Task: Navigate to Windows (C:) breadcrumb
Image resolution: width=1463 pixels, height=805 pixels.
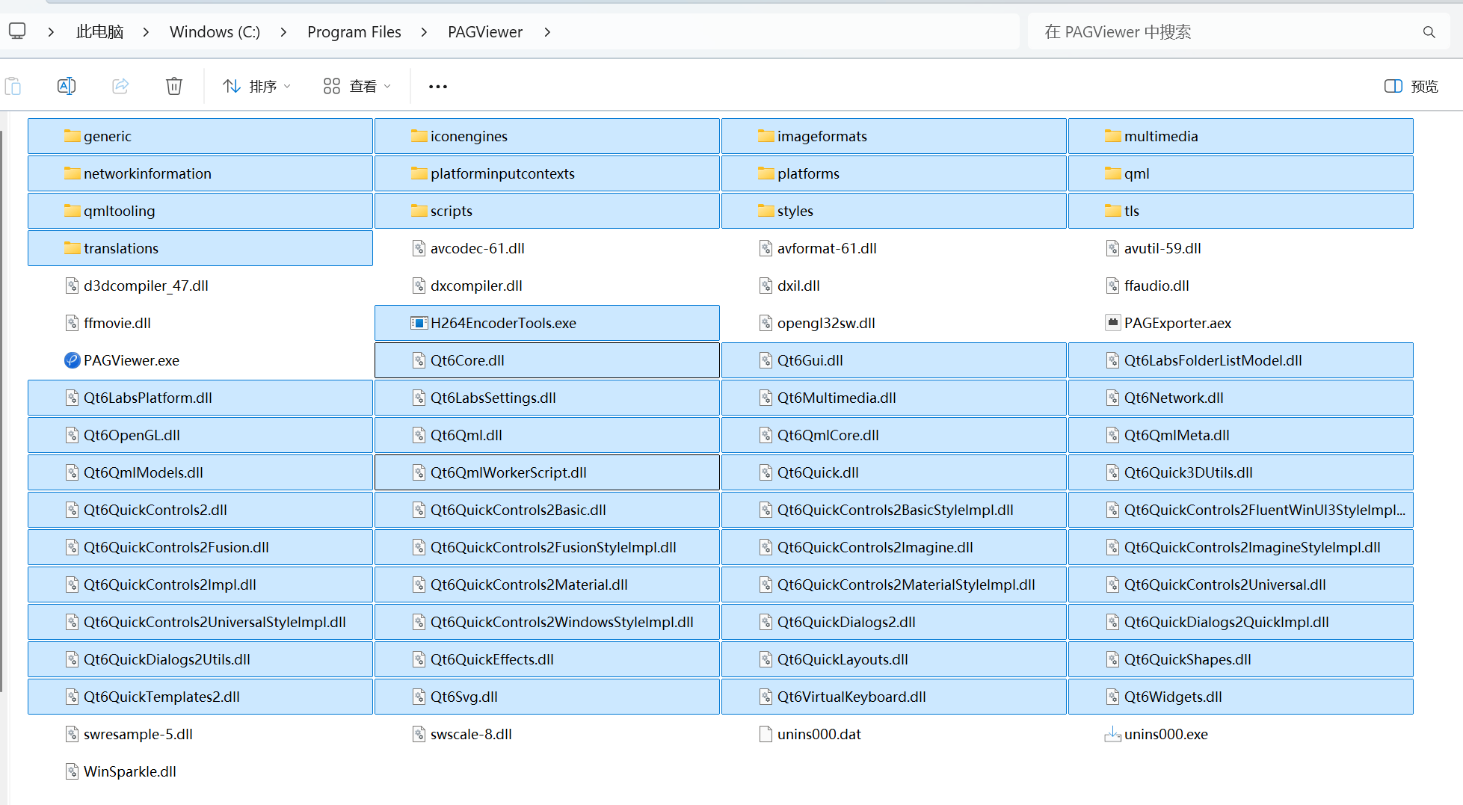Action: [215, 32]
